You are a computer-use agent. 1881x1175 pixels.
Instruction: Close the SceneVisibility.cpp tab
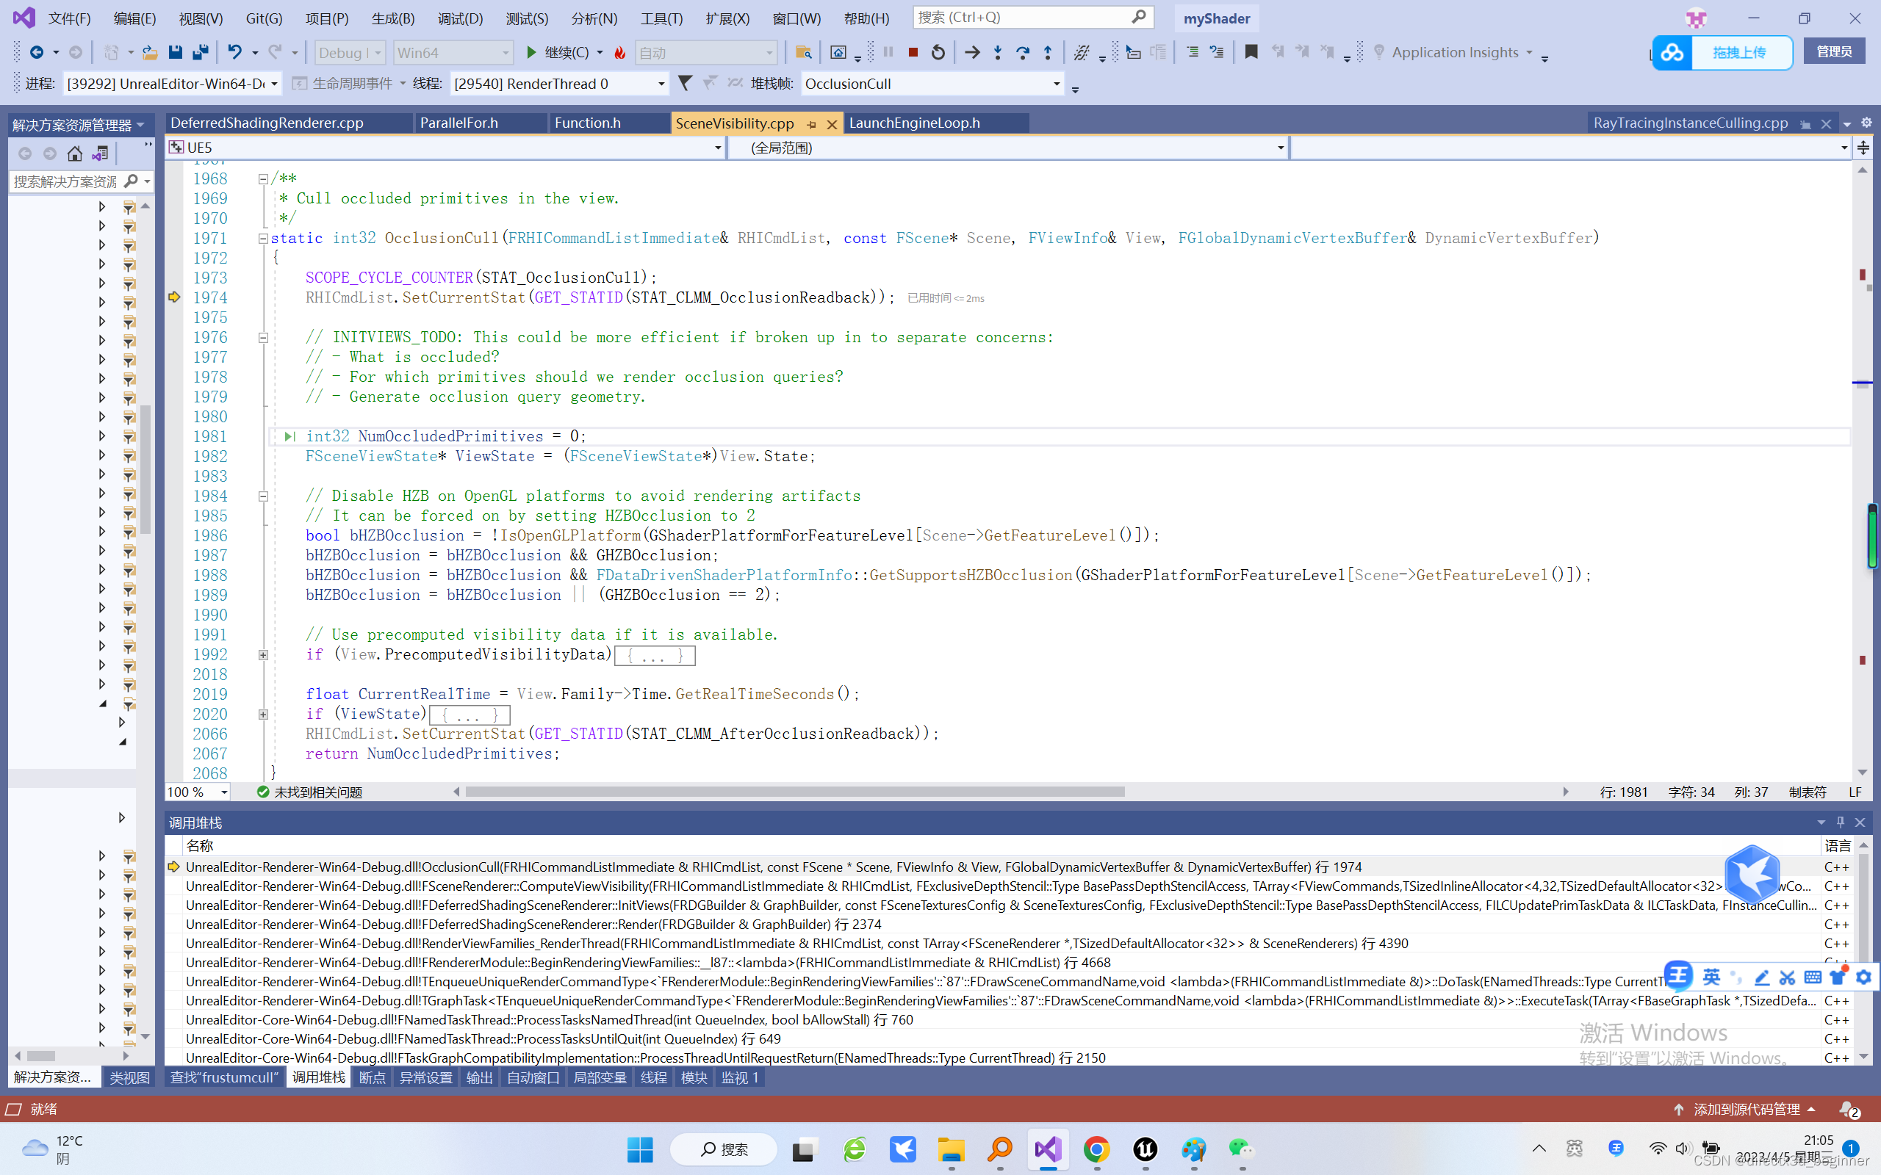click(x=832, y=123)
